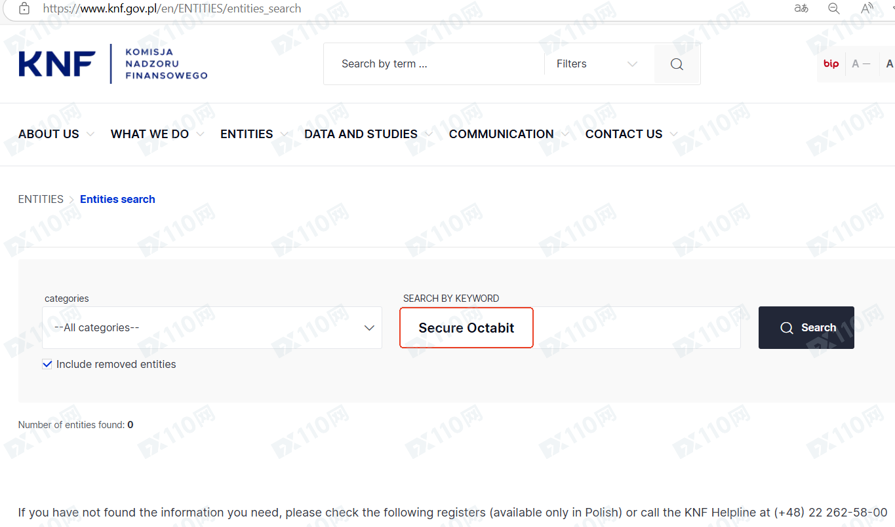
Task: Click the header search magnifier icon
Action: (x=677, y=64)
